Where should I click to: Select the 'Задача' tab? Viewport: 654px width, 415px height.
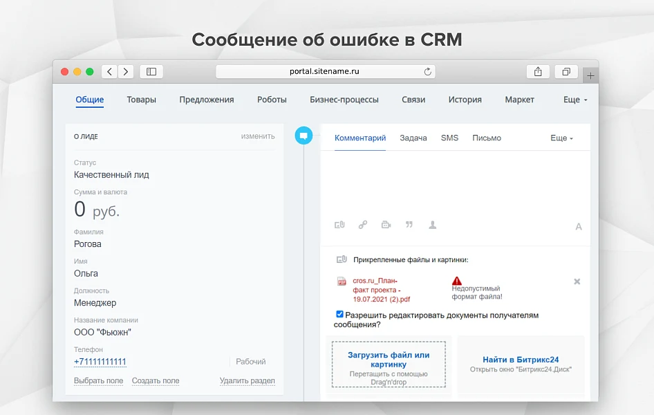[x=413, y=138]
